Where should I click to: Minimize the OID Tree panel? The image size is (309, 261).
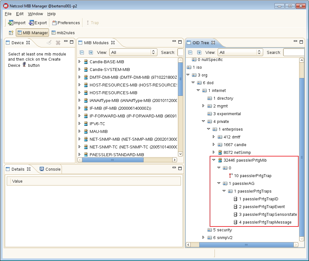coord(295,41)
